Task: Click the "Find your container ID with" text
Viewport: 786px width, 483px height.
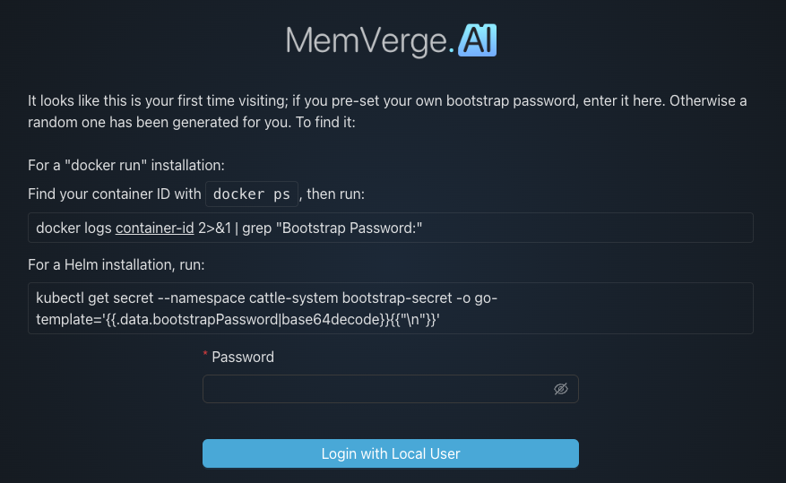Action: 115,194
